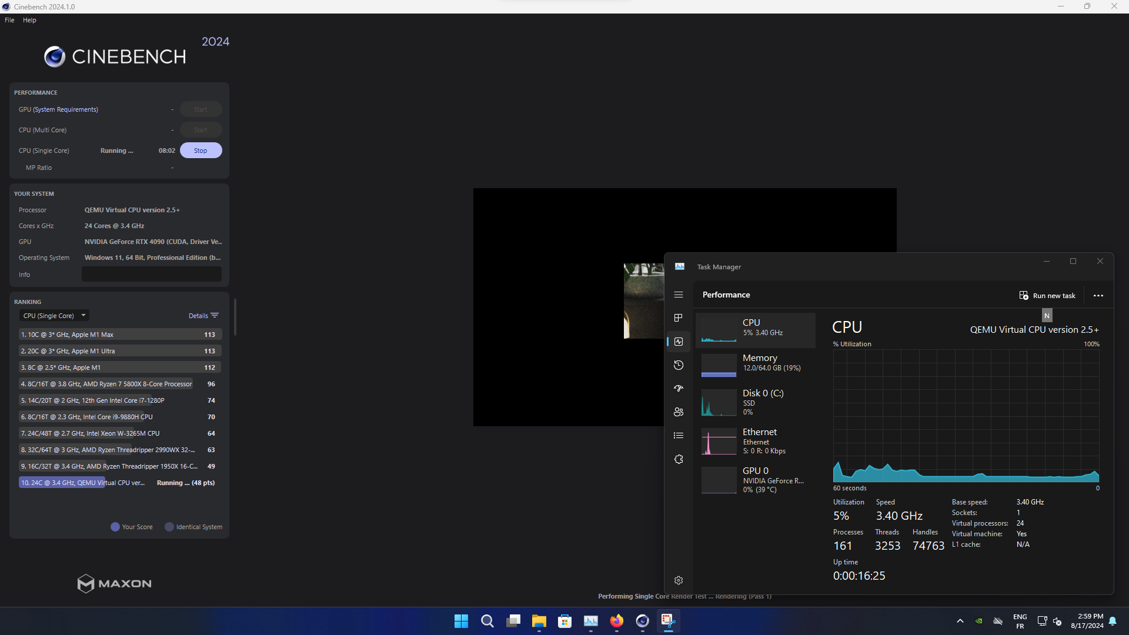This screenshot has height=635, width=1129.
Task: Select Memory in performance list
Action: [x=756, y=365]
